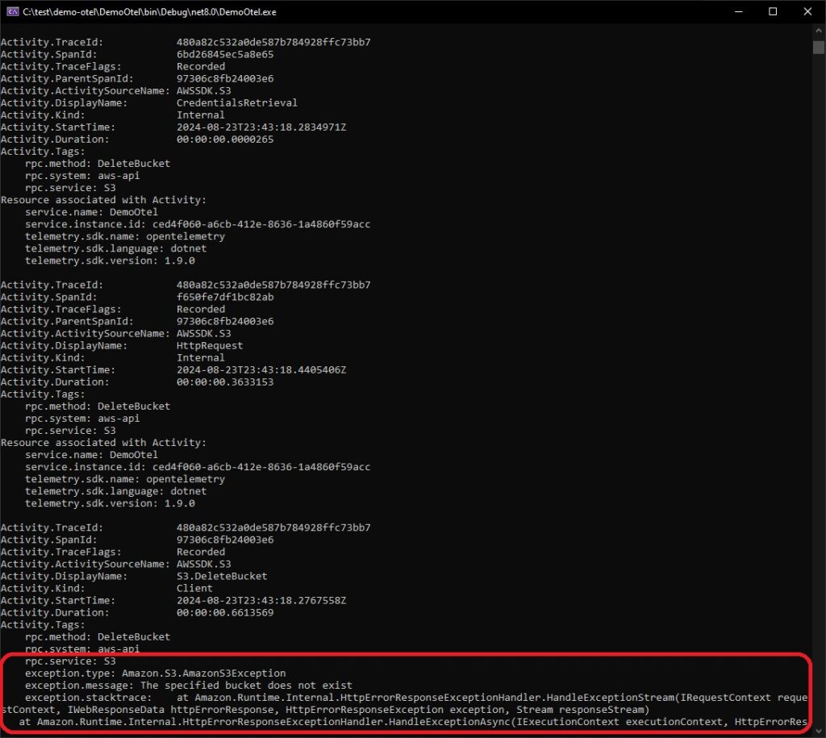Click Duration value 00:00:00.3633153
The image size is (826, 738).
point(225,382)
